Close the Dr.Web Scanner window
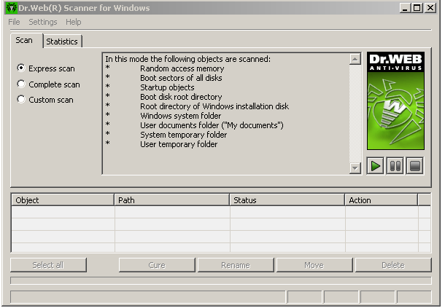 tap(430, 8)
